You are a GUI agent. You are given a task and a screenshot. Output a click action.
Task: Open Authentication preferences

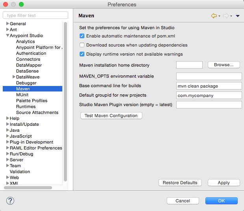(x=31, y=53)
